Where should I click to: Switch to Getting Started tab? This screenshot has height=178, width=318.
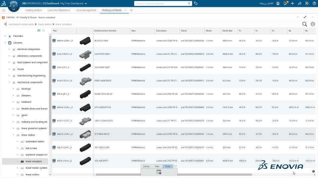(x=33, y=10)
